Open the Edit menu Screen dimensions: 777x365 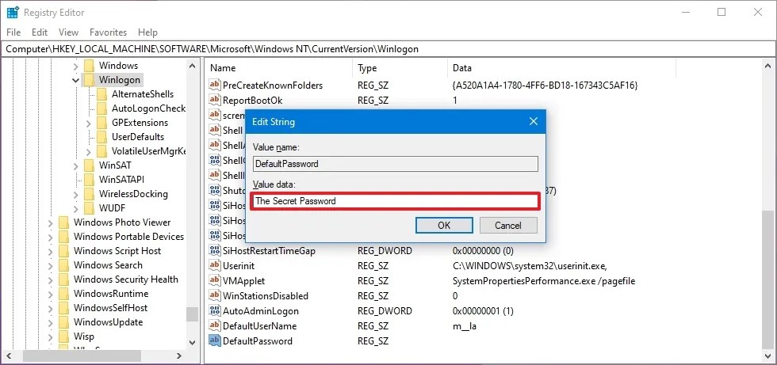[x=40, y=32]
